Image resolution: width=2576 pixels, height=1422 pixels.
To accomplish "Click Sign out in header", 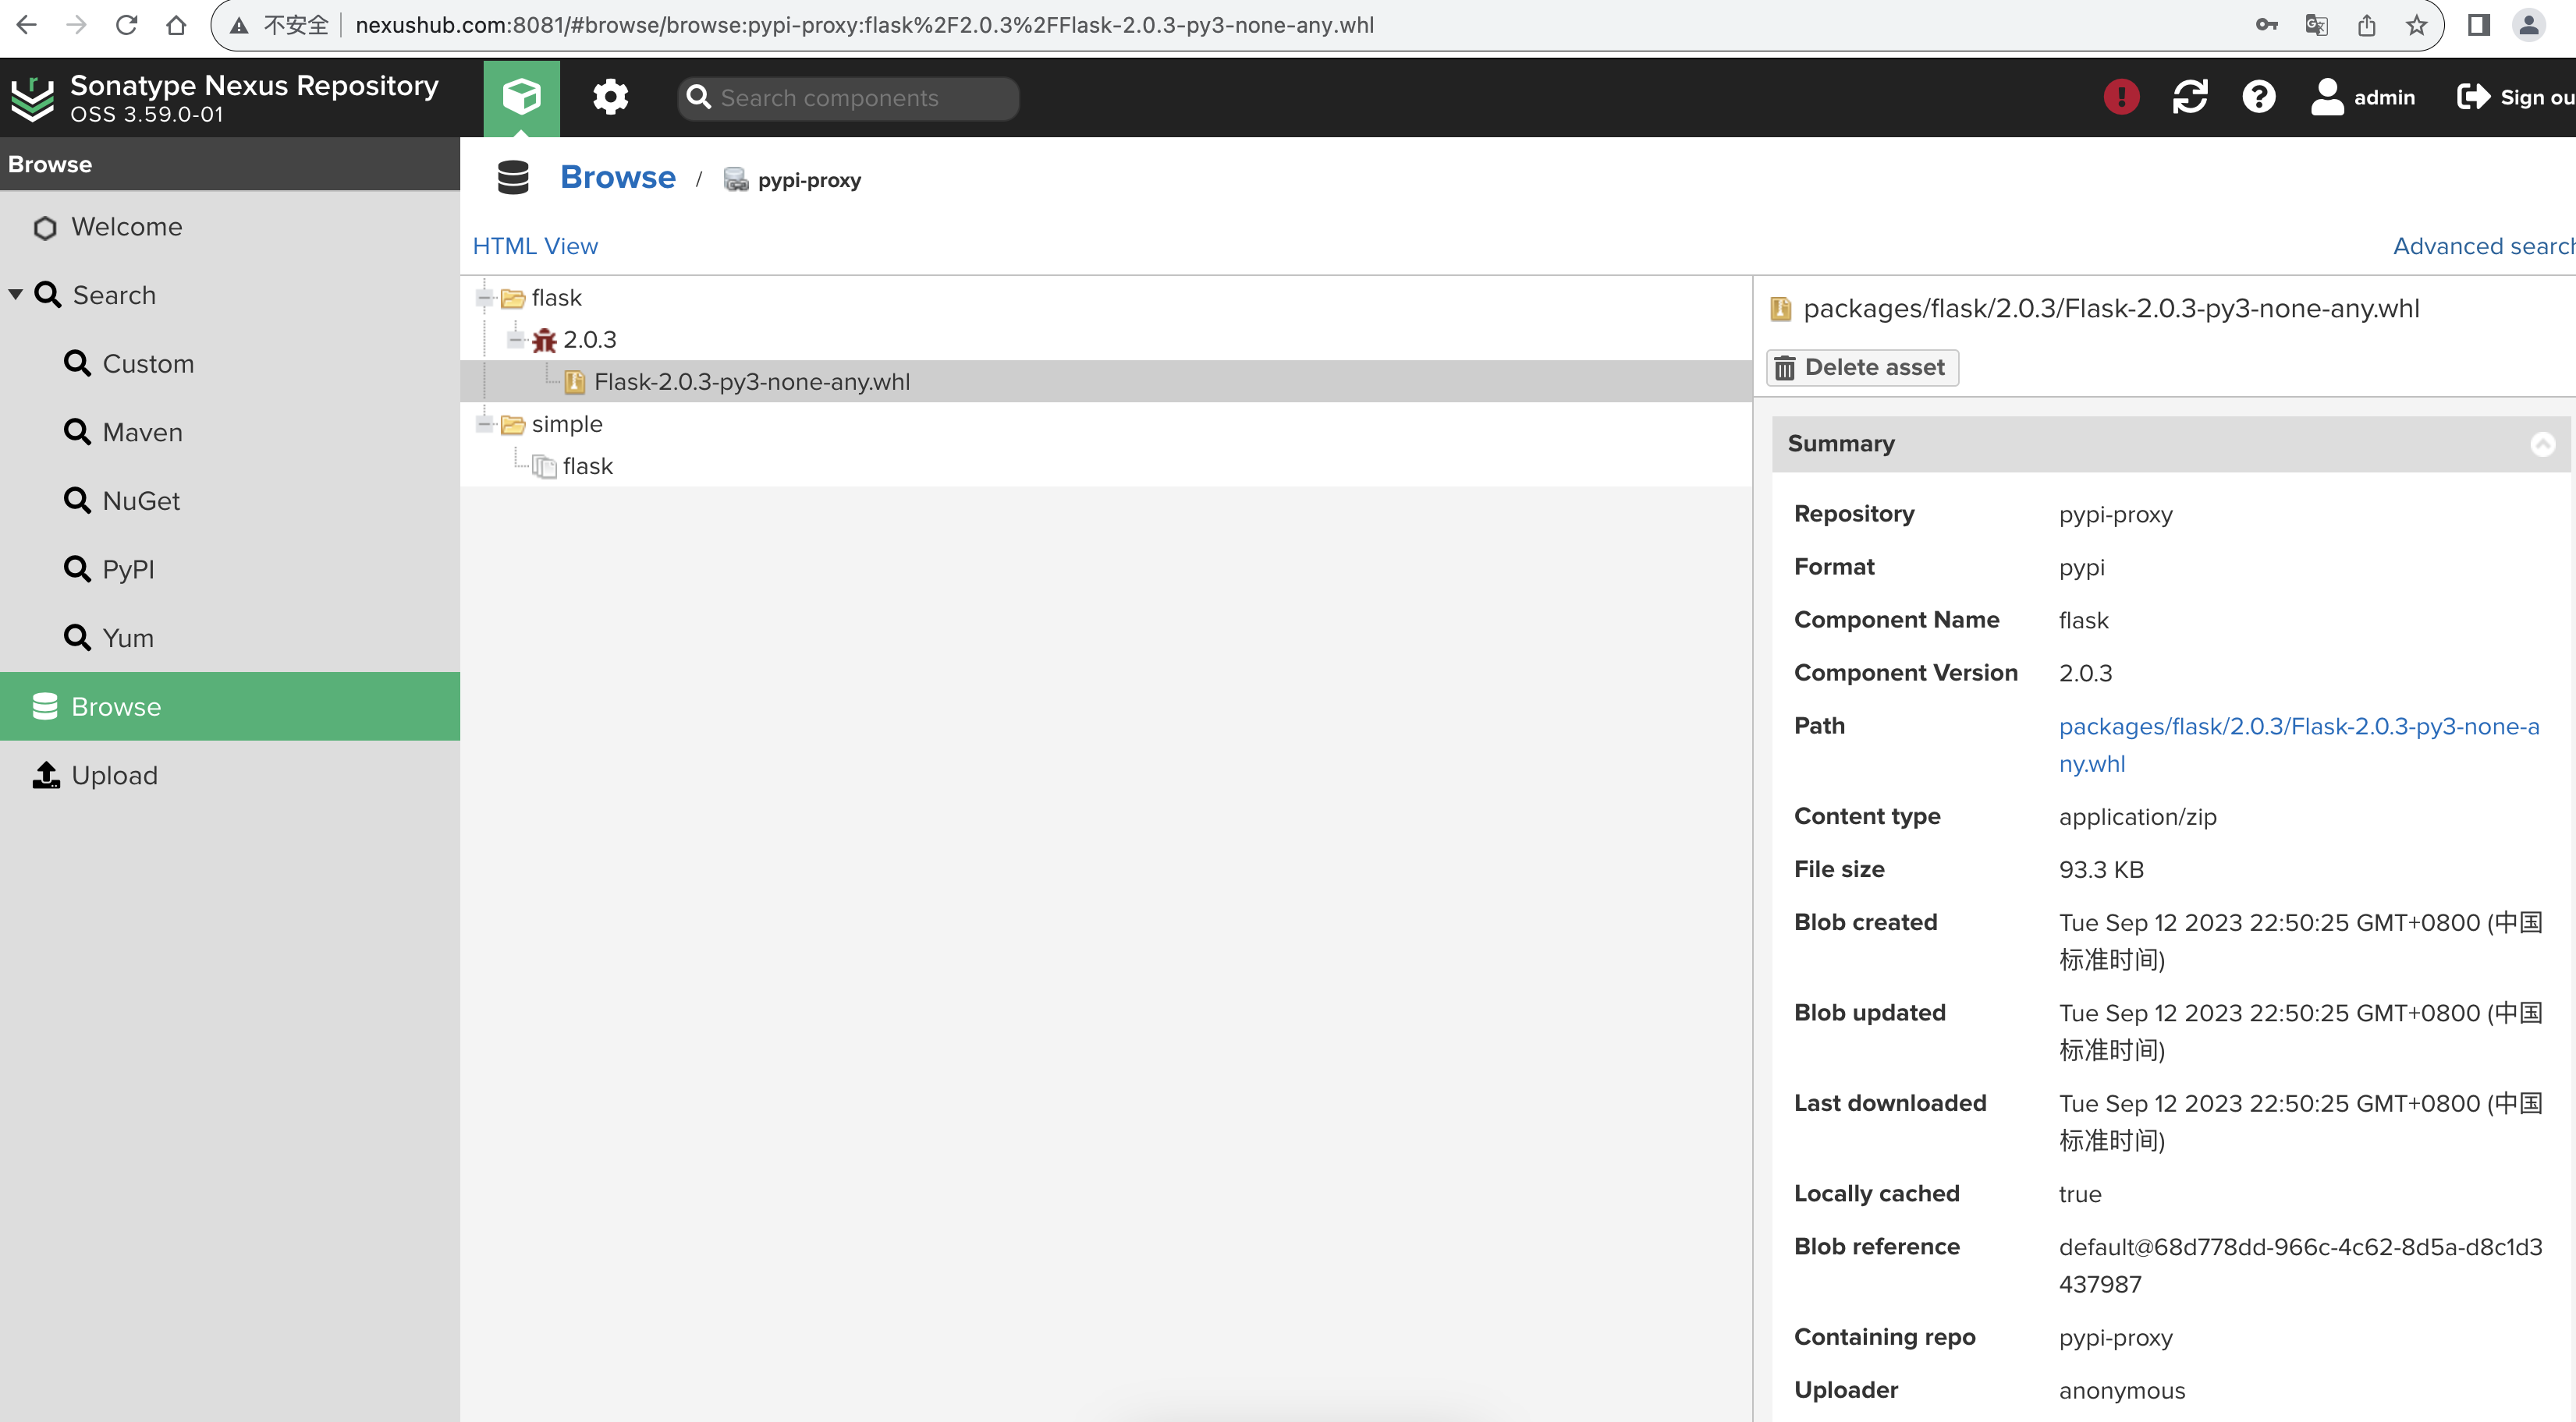I will (x=2514, y=97).
